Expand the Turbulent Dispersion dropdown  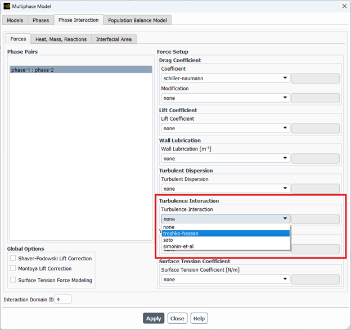click(x=225, y=189)
